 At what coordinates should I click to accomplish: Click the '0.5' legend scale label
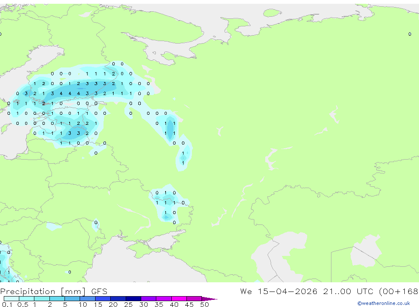click(23, 304)
